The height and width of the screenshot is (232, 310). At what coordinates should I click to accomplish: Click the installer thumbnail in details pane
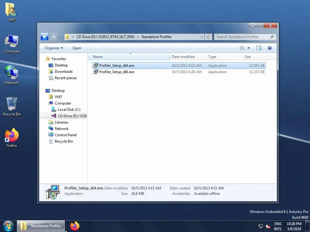[x=52, y=192]
